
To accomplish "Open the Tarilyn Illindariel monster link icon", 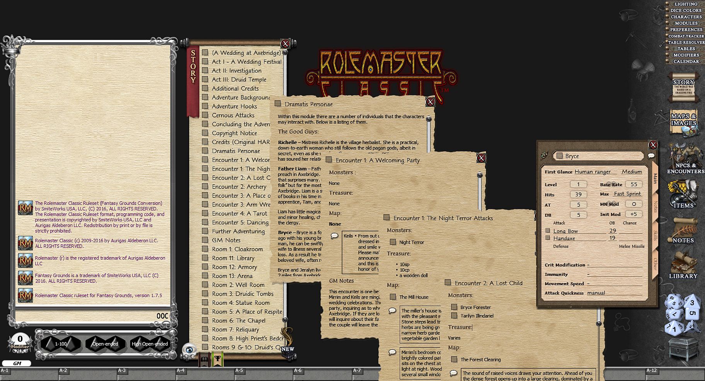I will [x=454, y=316].
